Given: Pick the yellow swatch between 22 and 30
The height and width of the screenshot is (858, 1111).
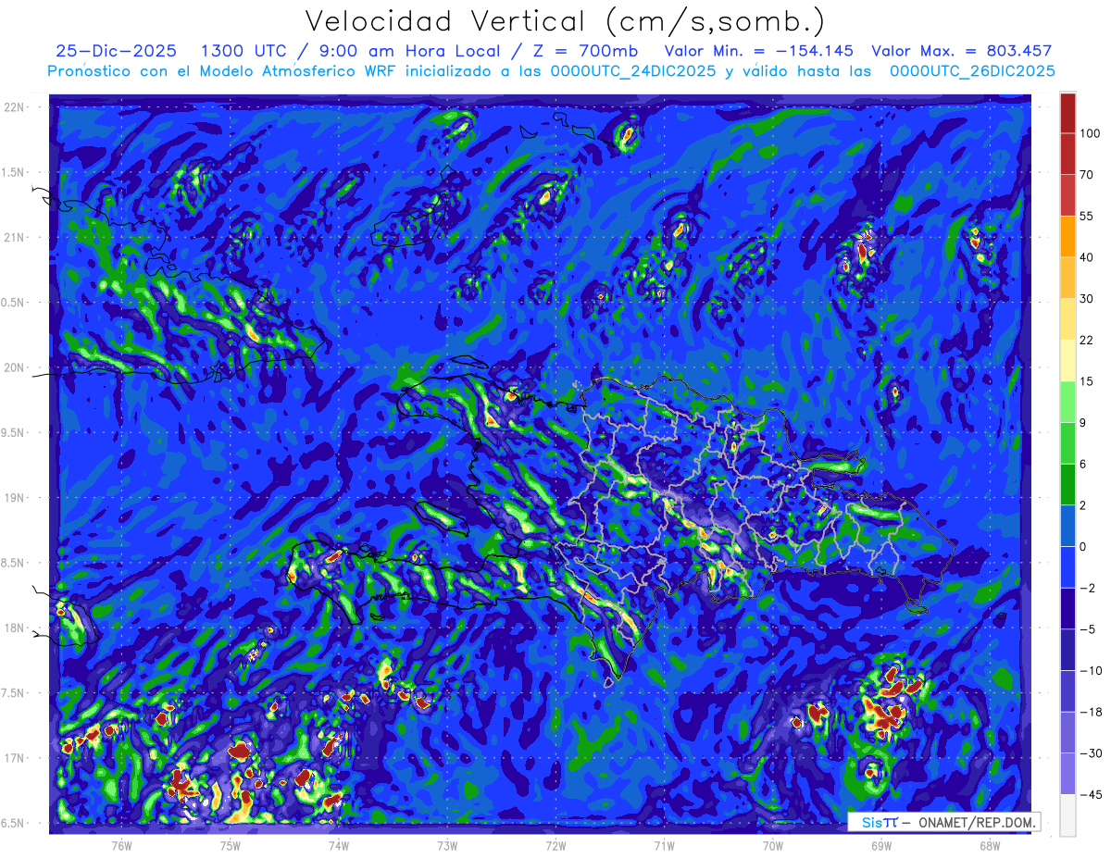Looking at the screenshot, I should 1068,319.
